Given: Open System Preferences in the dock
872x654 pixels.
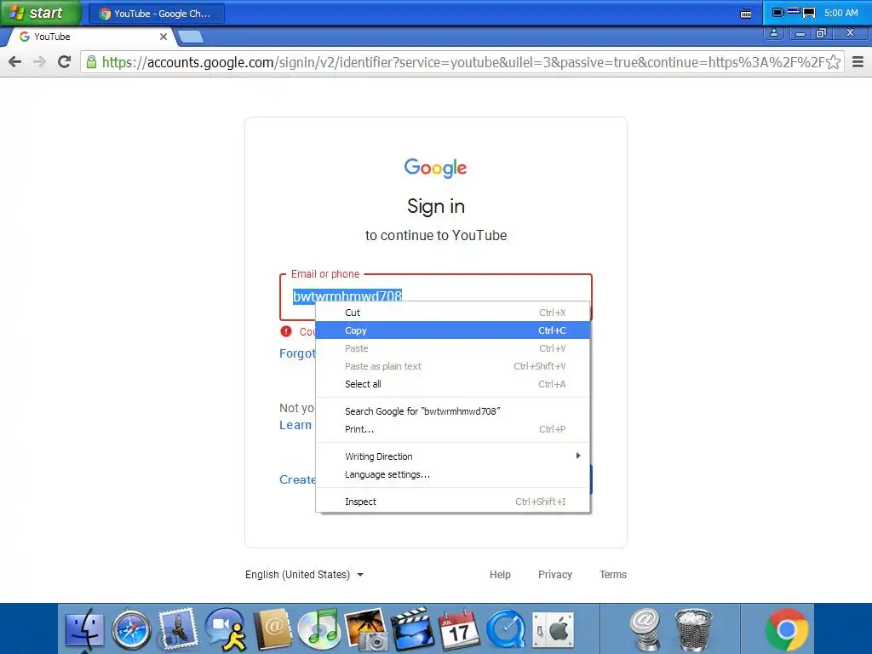Looking at the screenshot, I should click(x=553, y=629).
